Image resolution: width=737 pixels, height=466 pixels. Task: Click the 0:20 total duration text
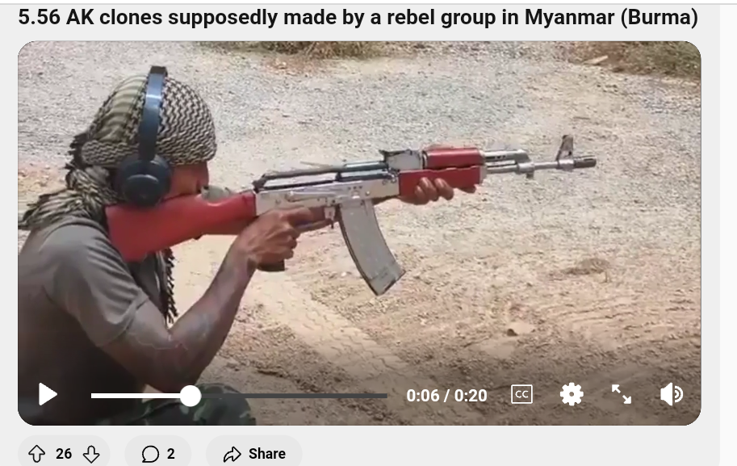coord(471,396)
